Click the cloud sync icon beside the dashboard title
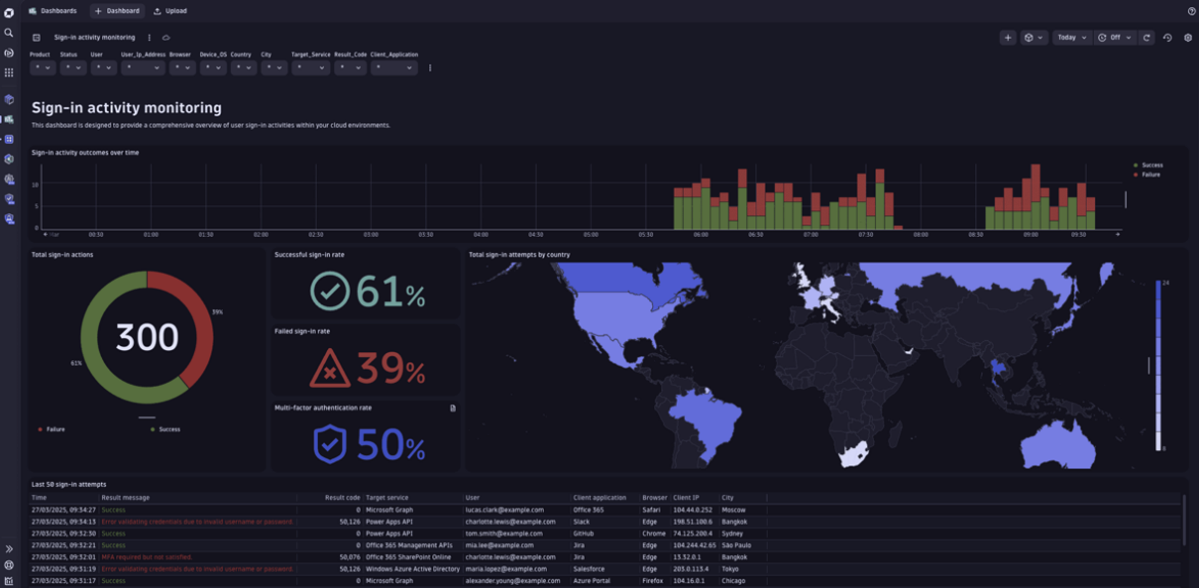1199x588 pixels. coord(165,37)
